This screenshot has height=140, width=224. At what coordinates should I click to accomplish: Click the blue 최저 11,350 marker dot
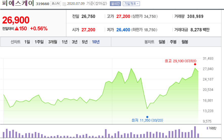coord(147,117)
